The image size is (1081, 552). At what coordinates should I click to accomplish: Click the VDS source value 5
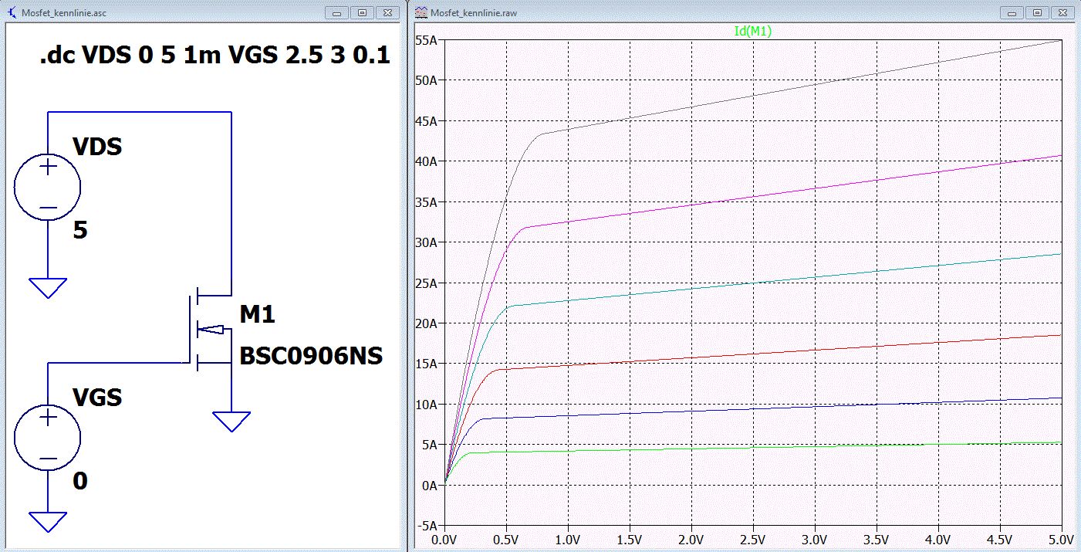pos(80,230)
